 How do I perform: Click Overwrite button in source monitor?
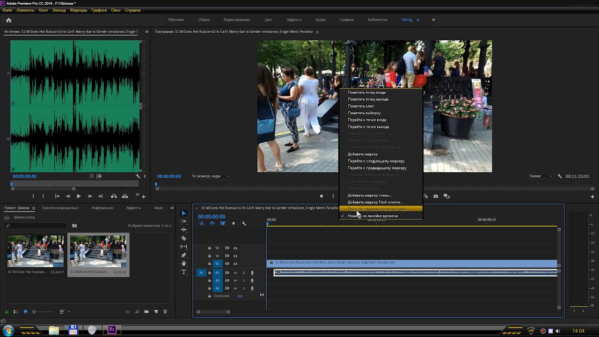125,196
